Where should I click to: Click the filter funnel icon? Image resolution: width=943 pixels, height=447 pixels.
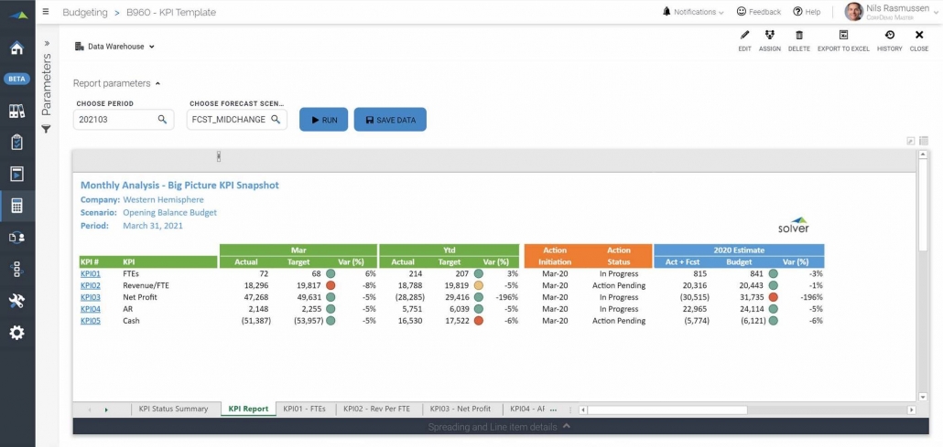pyautogui.click(x=47, y=130)
